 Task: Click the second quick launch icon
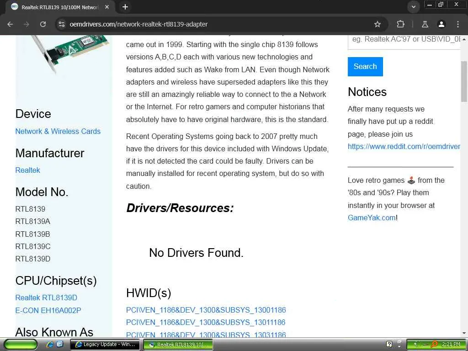60,345
